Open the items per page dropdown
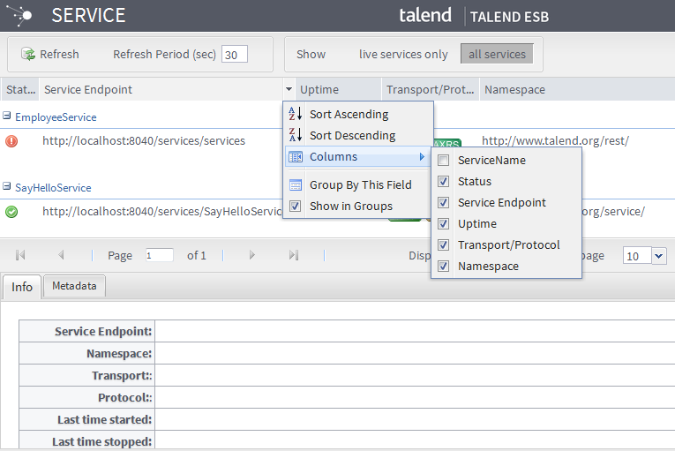This screenshot has width=675, height=451. point(659,255)
